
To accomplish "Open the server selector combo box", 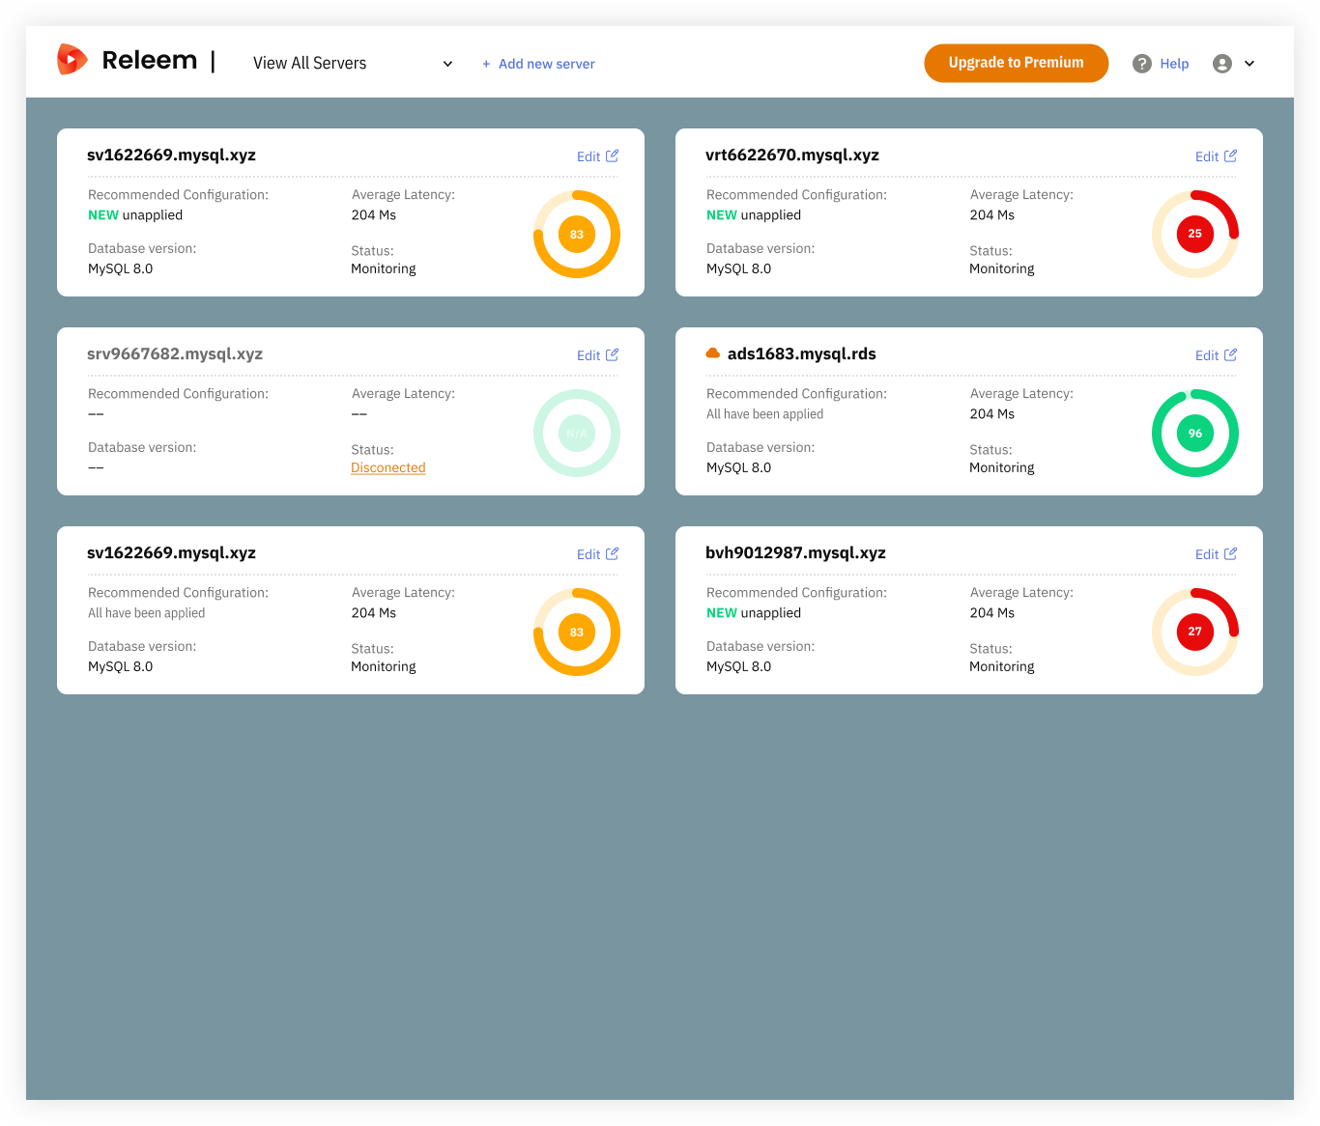I will click(x=348, y=63).
